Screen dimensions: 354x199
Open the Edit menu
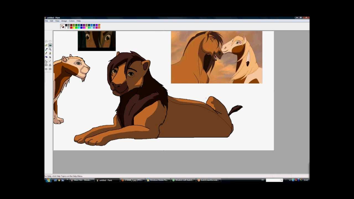click(x=51, y=21)
